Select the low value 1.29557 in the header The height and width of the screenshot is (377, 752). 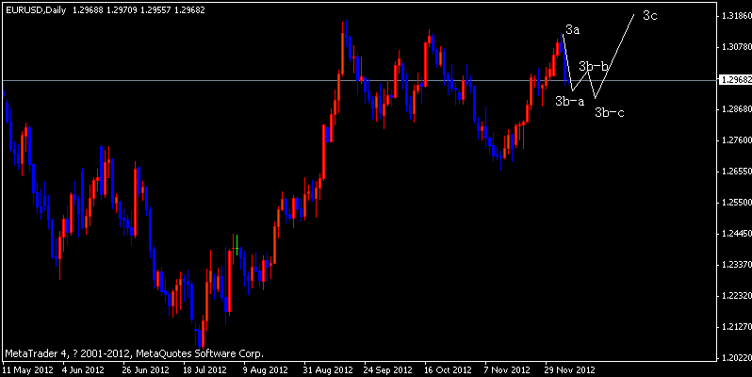coord(155,10)
